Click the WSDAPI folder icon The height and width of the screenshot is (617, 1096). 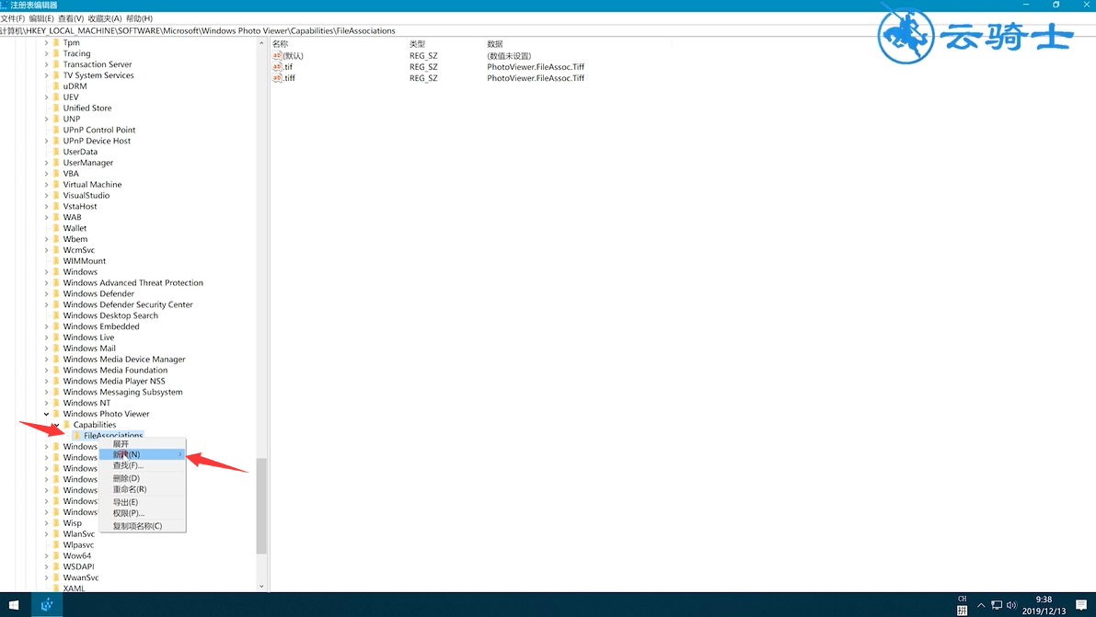[57, 566]
